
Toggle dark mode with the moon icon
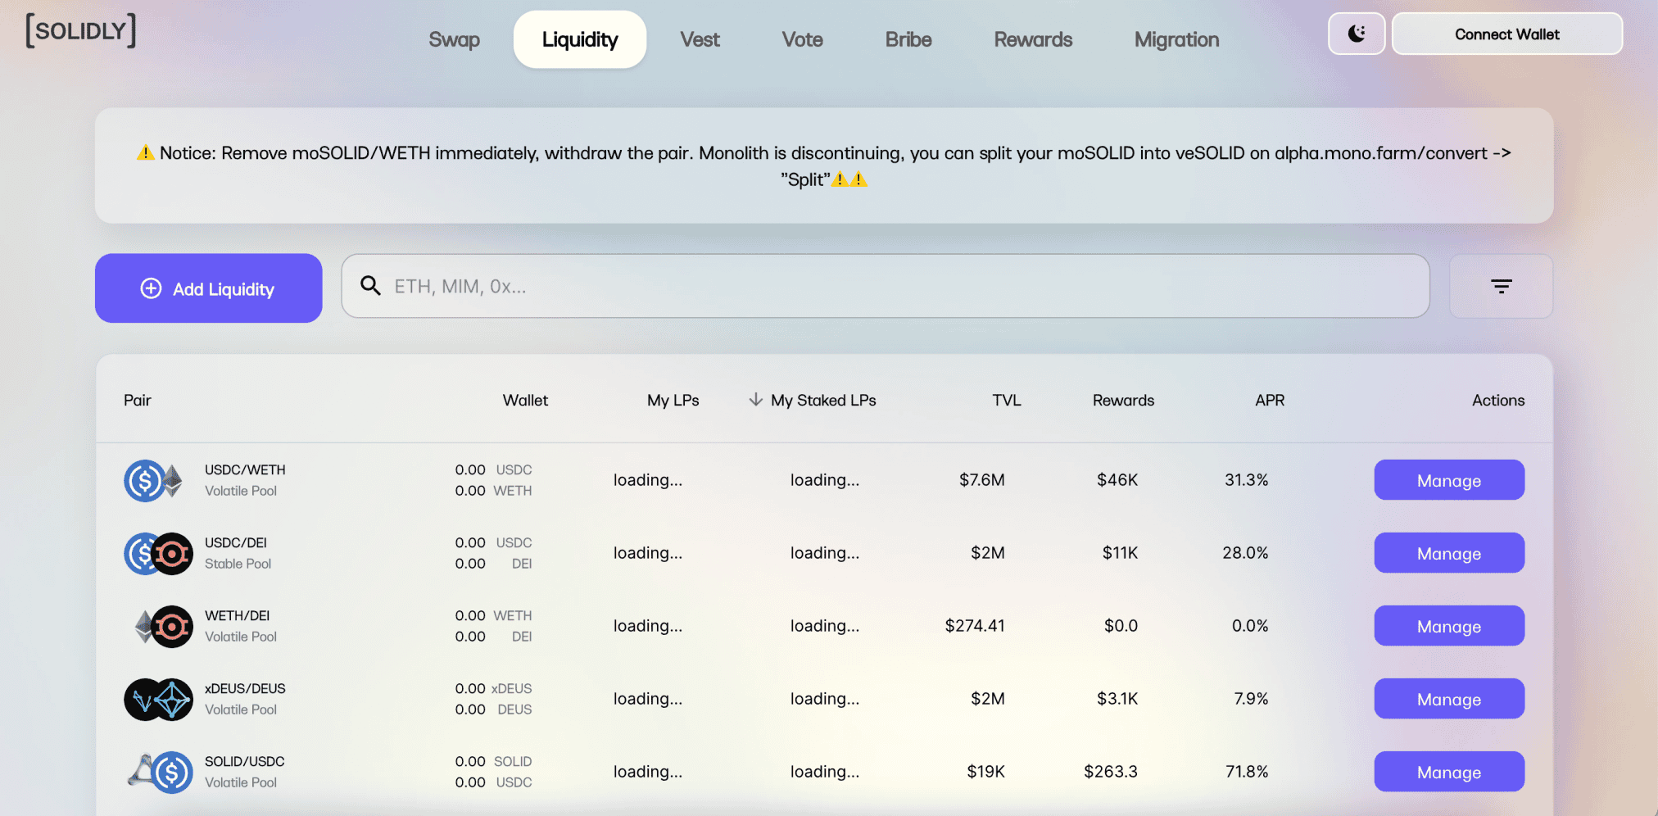(x=1357, y=34)
